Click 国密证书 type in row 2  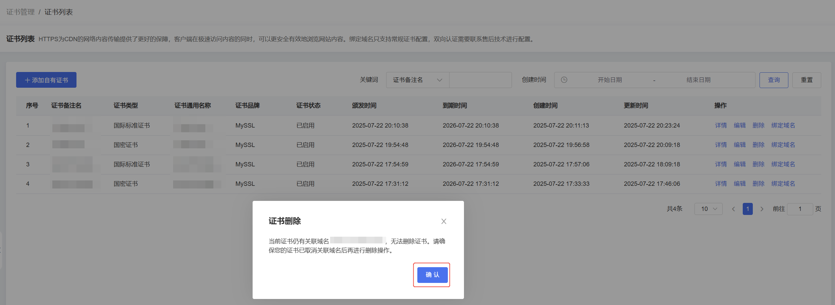(x=126, y=145)
